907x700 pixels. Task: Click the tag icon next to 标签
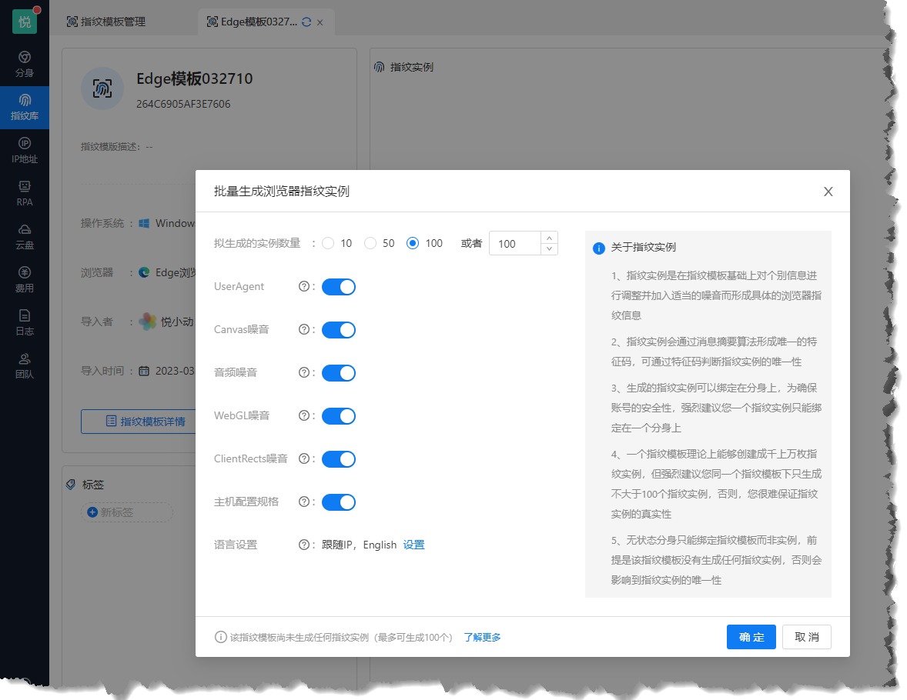[x=71, y=485]
